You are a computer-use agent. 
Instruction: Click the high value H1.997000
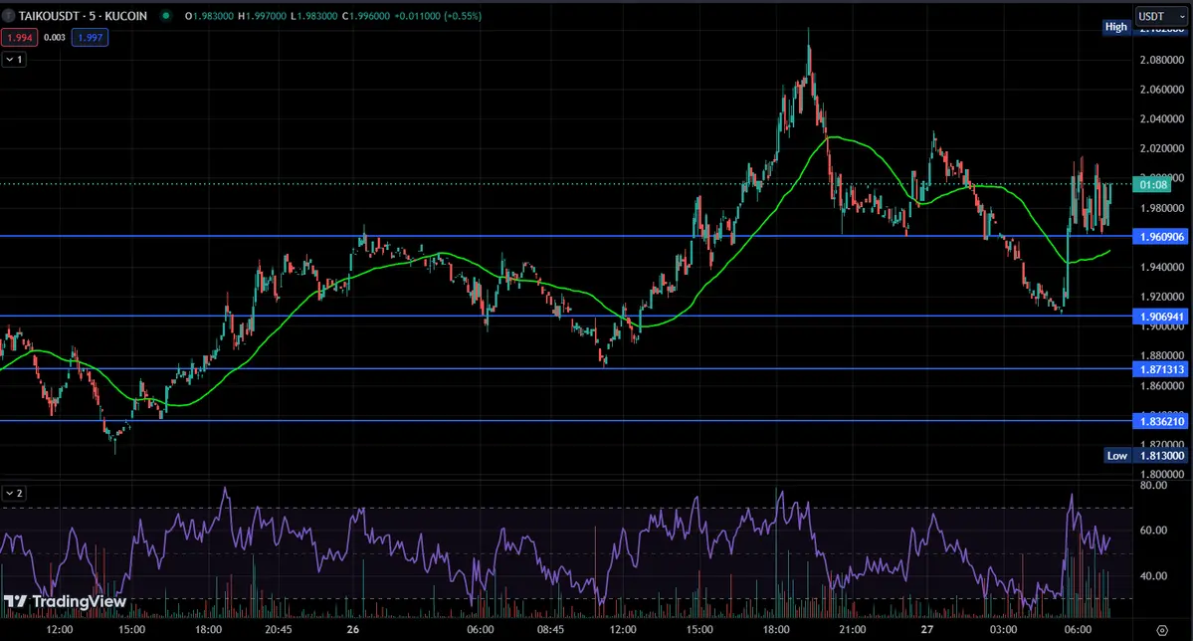pos(262,15)
